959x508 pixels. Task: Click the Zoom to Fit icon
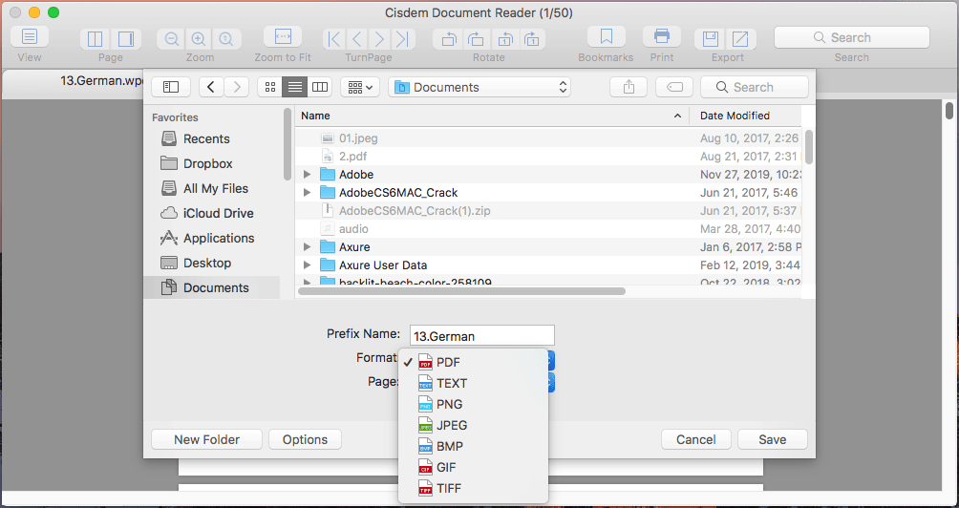point(283,36)
